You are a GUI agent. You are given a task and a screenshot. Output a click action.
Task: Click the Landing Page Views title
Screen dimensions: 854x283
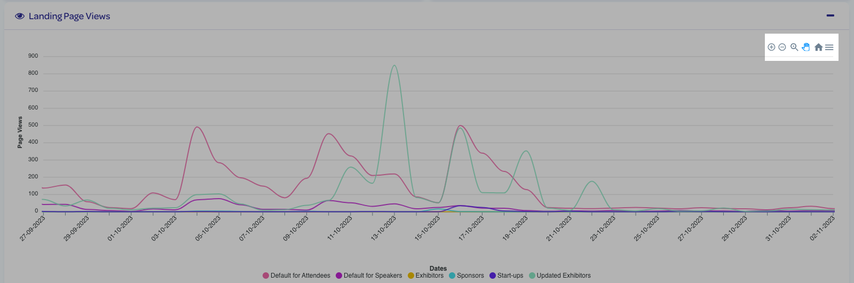[x=69, y=16]
